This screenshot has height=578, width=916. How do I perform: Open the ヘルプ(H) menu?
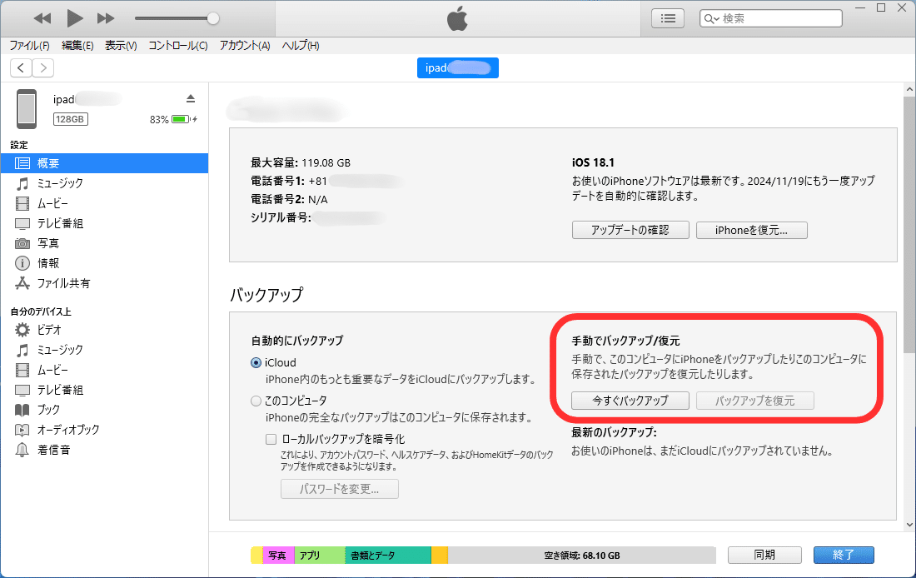(301, 46)
